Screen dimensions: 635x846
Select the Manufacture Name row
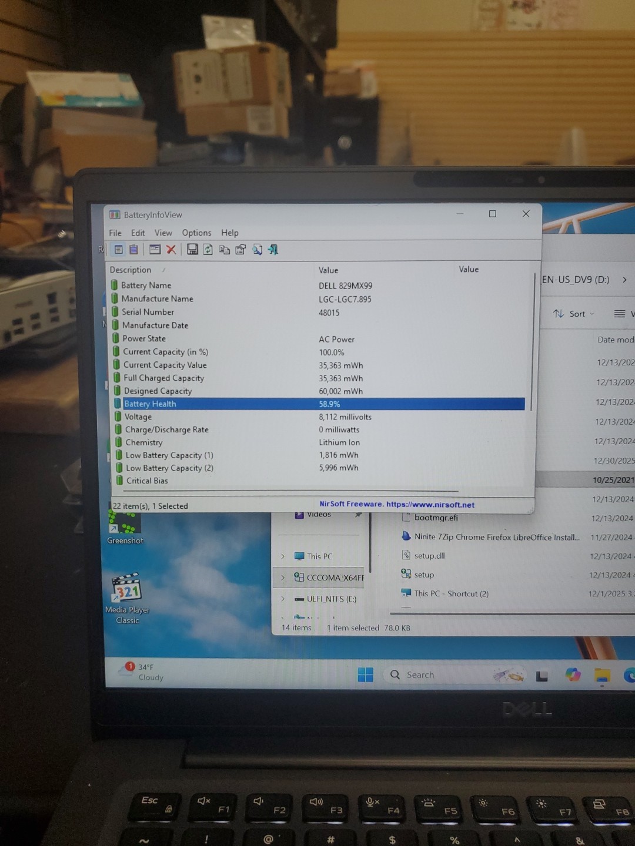[317, 299]
